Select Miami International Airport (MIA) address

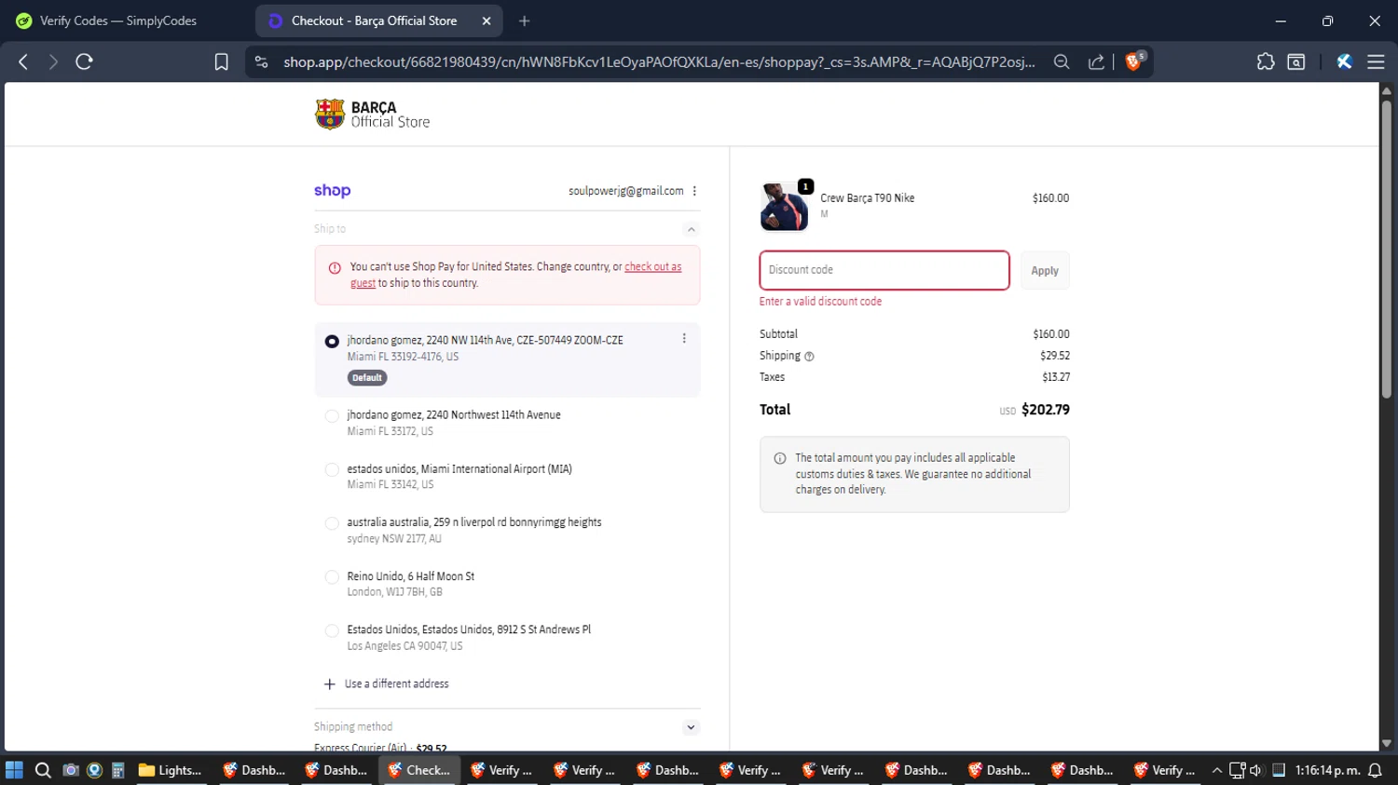pyautogui.click(x=332, y=470)
